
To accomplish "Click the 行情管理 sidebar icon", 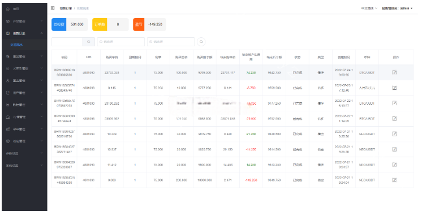I will pyautogui.click(x=7, y=117).
